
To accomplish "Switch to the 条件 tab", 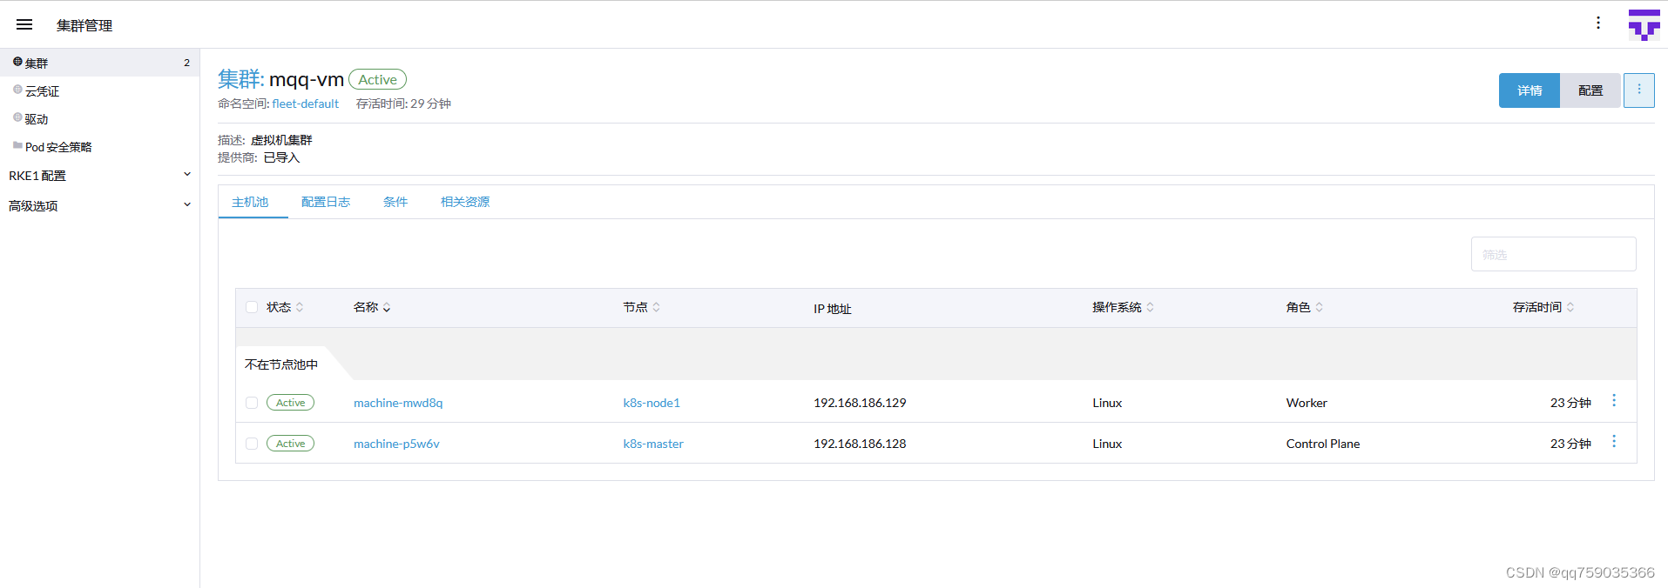I will click(x=395, y=202).
